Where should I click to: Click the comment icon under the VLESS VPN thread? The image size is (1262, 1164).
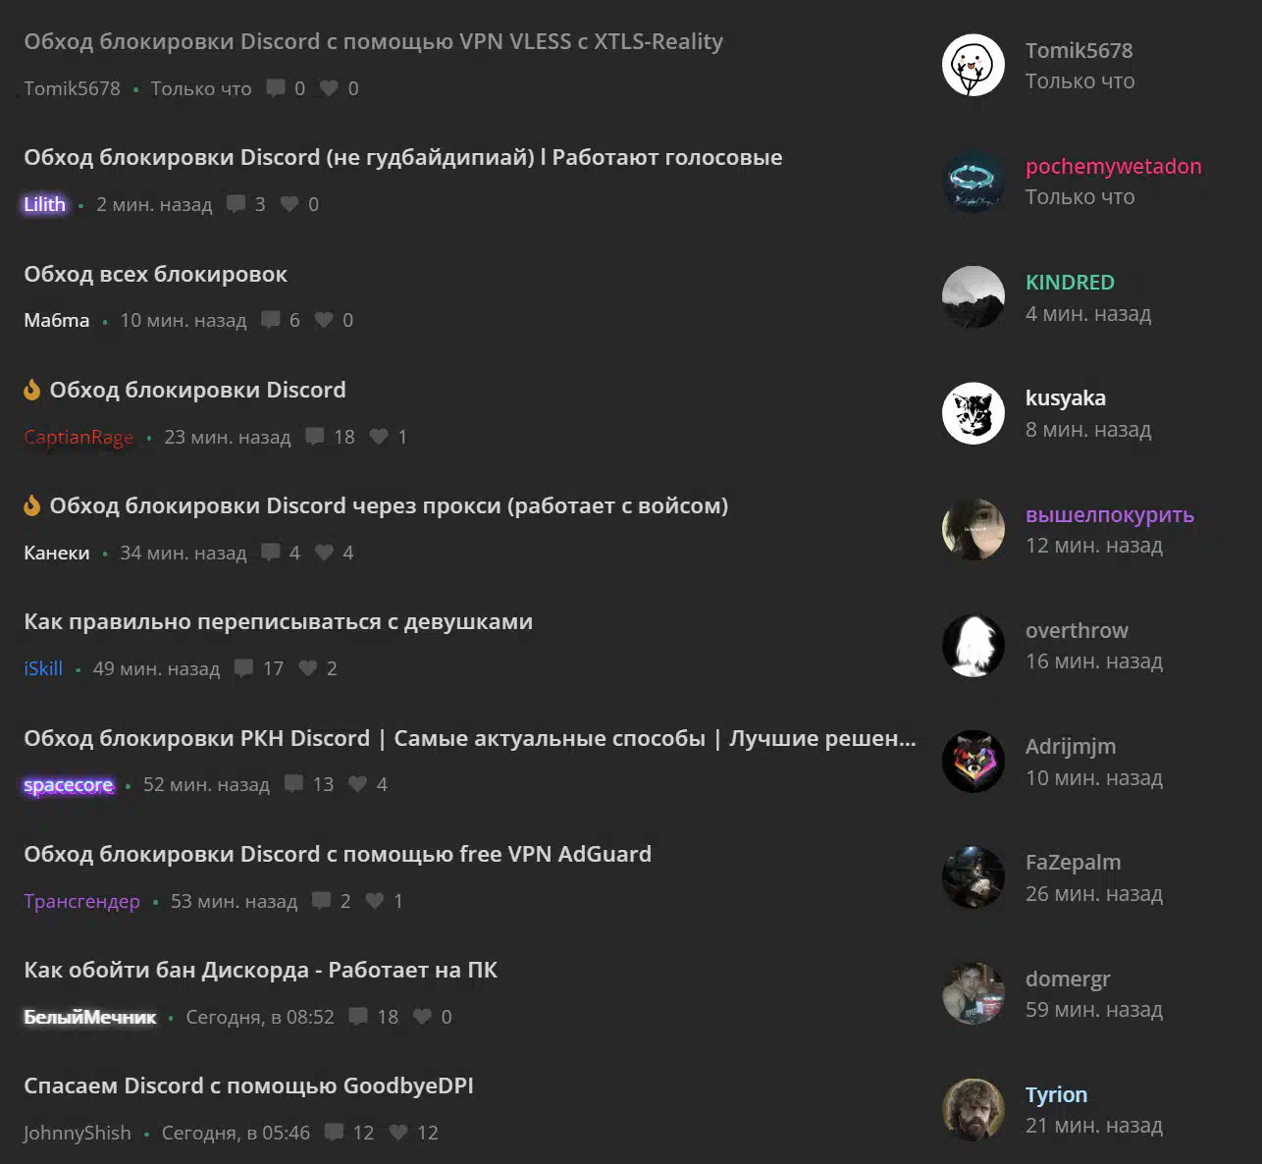[x=276, y=88]
